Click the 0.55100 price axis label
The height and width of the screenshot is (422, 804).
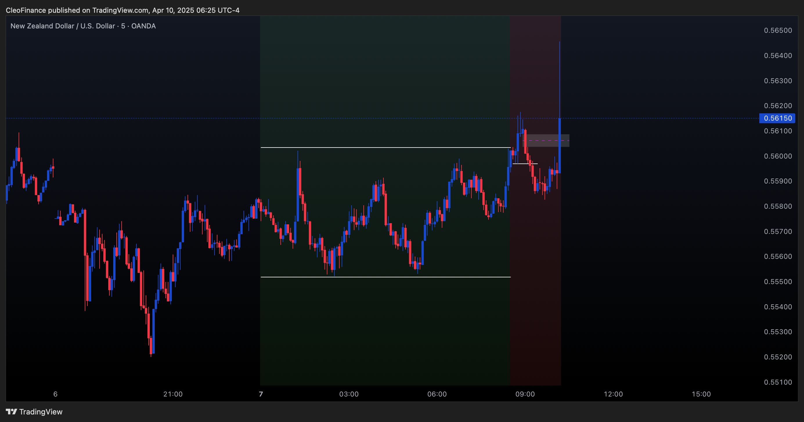point(778,382)
